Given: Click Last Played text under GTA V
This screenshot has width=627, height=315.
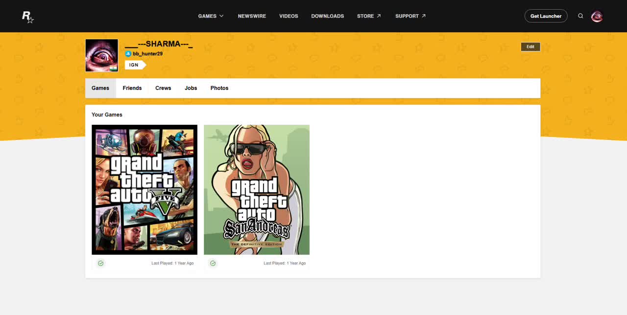Looking at the screenshot, I should pos(172,263).
